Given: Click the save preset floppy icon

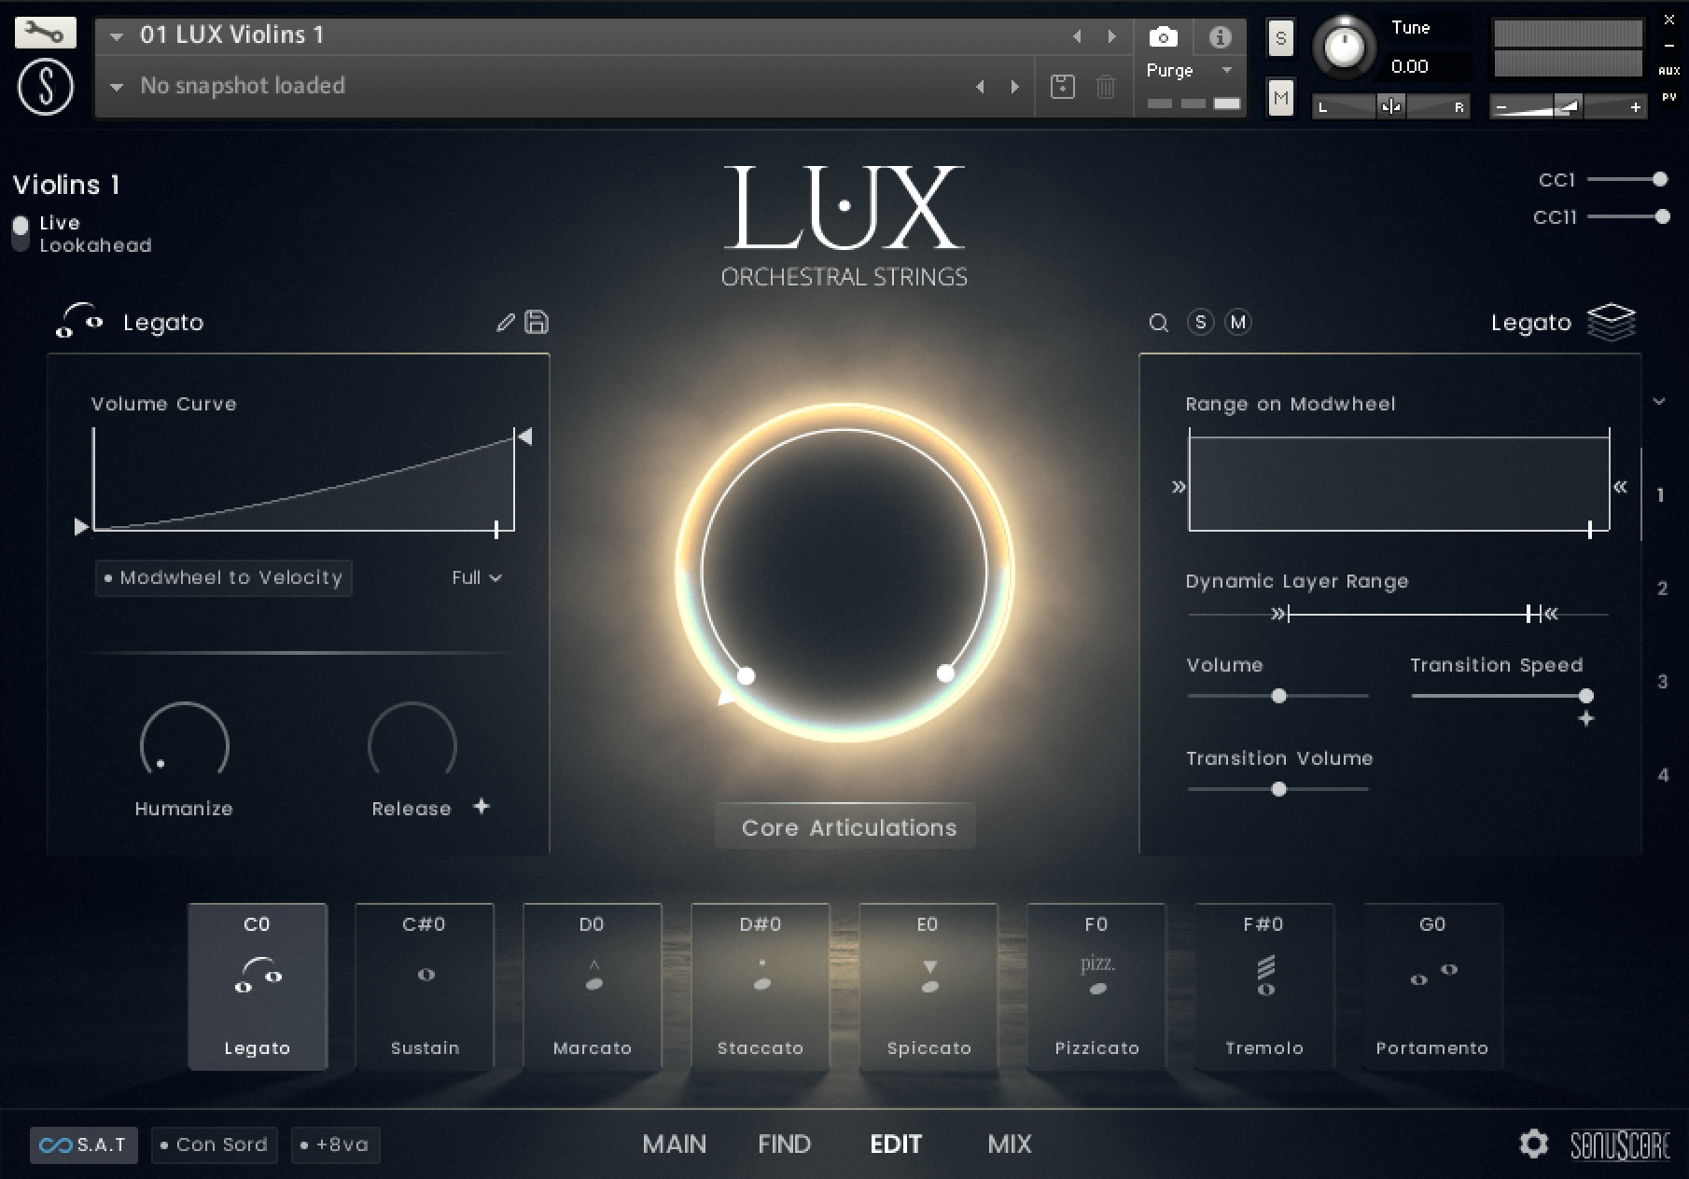Looking at the screenshot, I should tap(537, 323).
